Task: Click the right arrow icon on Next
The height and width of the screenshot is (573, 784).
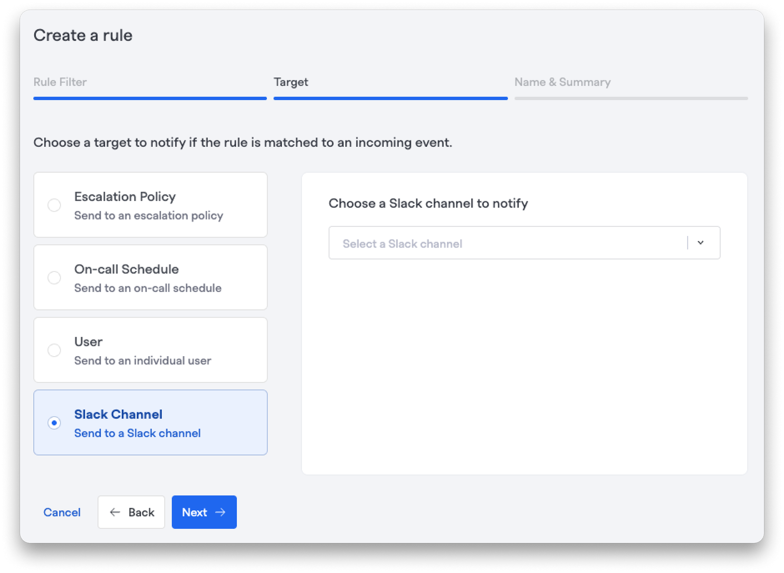Action: 221,512
